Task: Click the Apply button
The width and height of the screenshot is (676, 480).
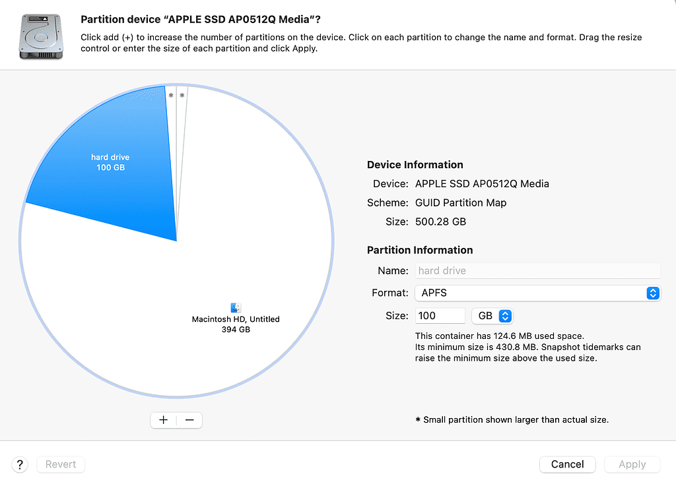Action: tap(632, 464)
